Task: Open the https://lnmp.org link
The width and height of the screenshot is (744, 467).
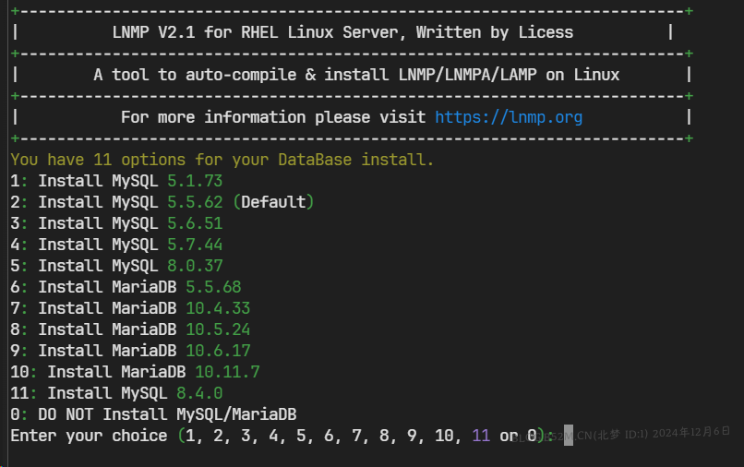Action: (509, 117)
